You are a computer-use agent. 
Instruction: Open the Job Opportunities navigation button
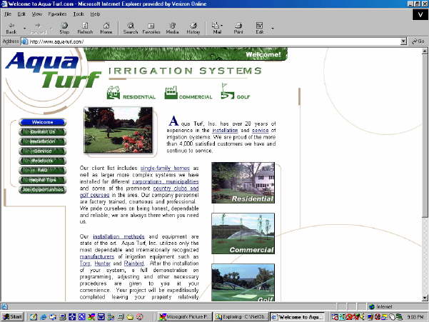42,189
